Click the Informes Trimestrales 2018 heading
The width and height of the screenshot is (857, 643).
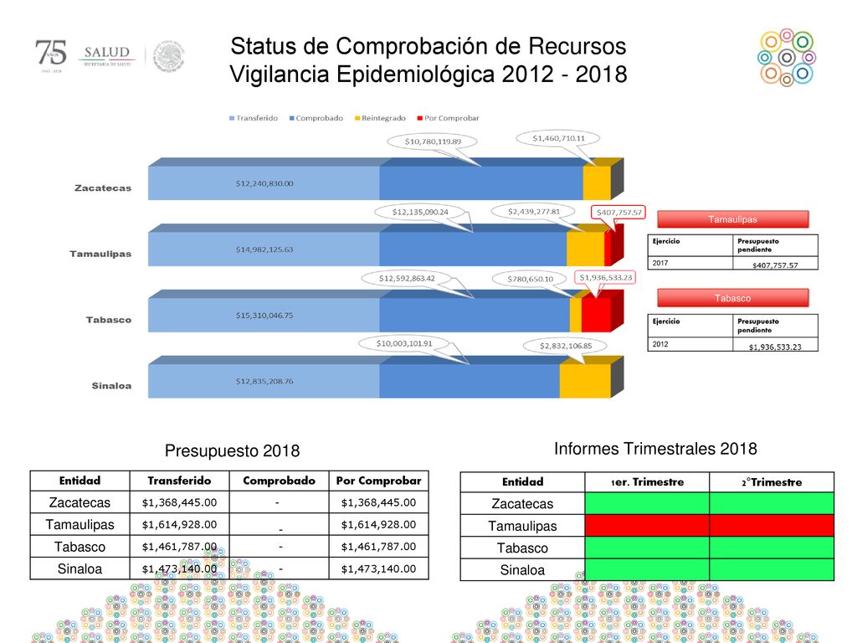click(655, 449)
